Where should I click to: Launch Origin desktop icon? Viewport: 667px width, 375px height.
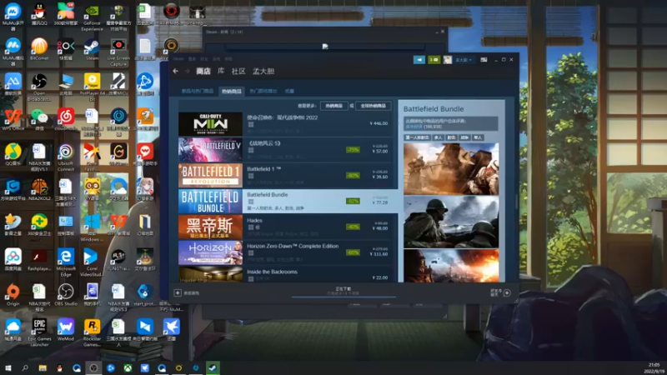13,295
